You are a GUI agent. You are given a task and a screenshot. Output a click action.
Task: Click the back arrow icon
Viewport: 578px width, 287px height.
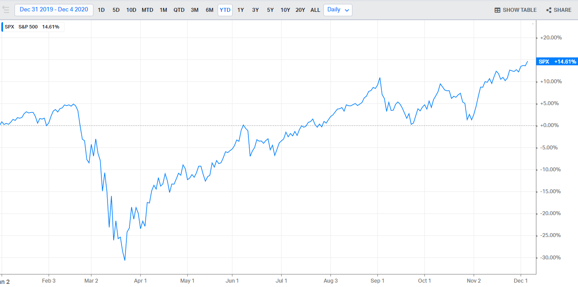click(x=6, y=10)
